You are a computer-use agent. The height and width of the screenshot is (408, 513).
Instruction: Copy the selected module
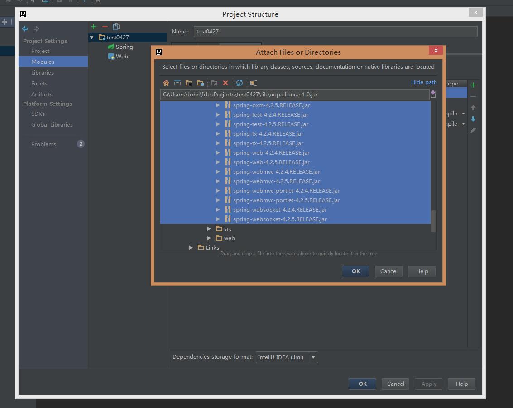tap(116, 27)
